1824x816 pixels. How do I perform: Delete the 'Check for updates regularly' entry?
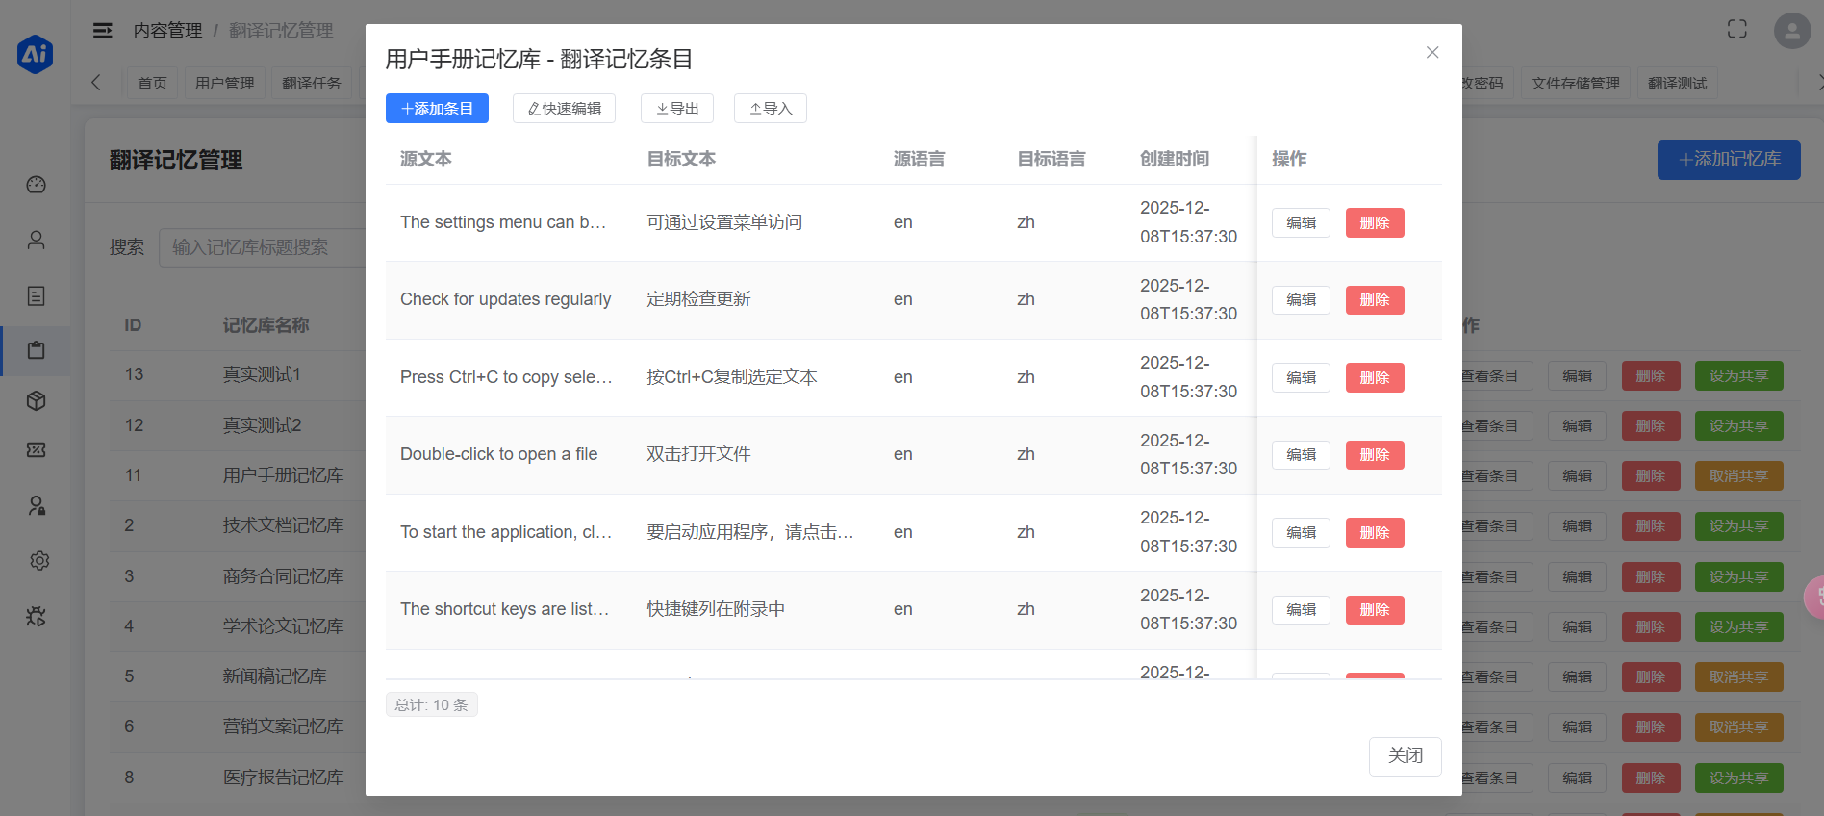[x=1375, y=300]
